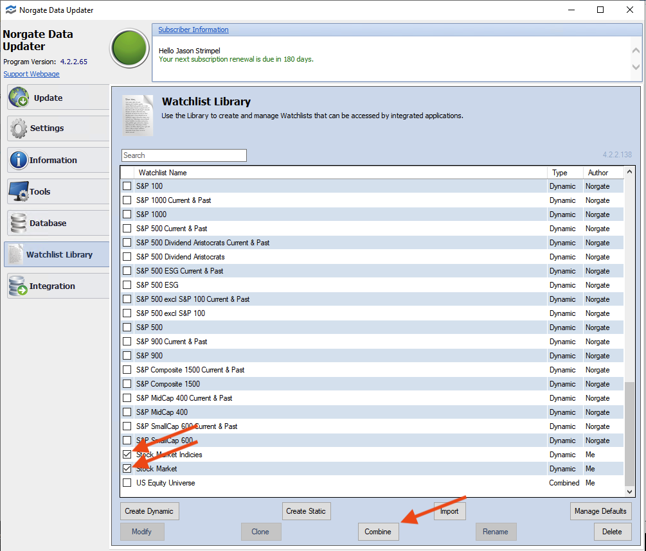Viewport: 646px width, 551px height.
Task: Open Manage Defaults
Action: 600,511
